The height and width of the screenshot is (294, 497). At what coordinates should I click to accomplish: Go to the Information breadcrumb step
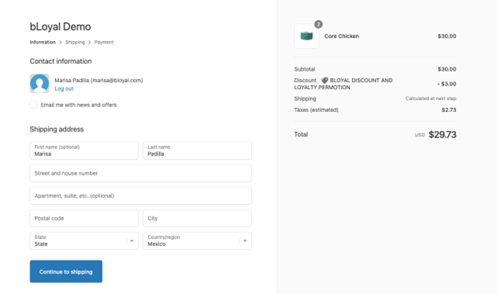pyautogui.click(x=43, y=43)
